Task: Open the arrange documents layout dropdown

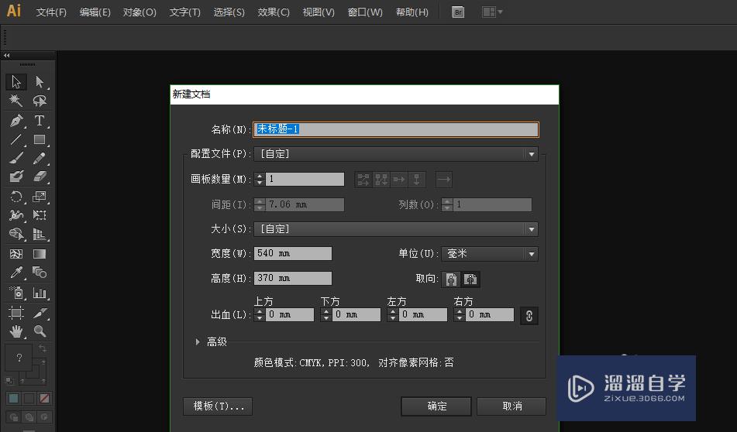Action: 492,12
